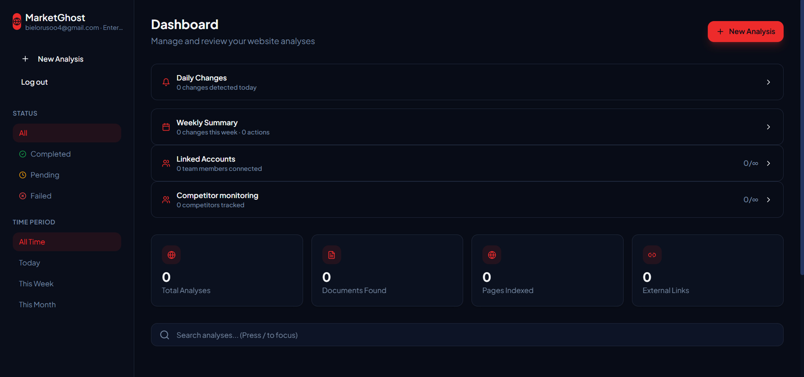Click the red New Analysis button
804x377 pixels.
point(745,31)
